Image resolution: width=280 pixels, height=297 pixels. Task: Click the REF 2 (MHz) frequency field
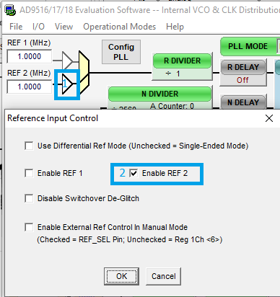pyautogui.click(x=30, y=87)
